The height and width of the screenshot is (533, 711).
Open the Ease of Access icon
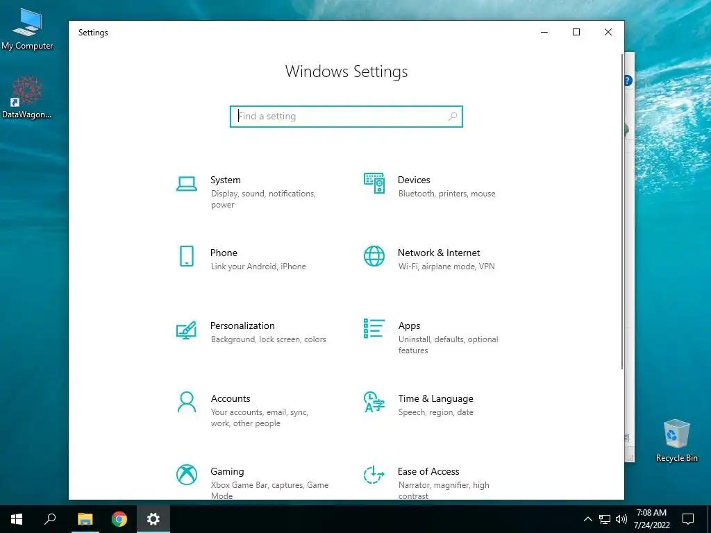click(374, 475)
